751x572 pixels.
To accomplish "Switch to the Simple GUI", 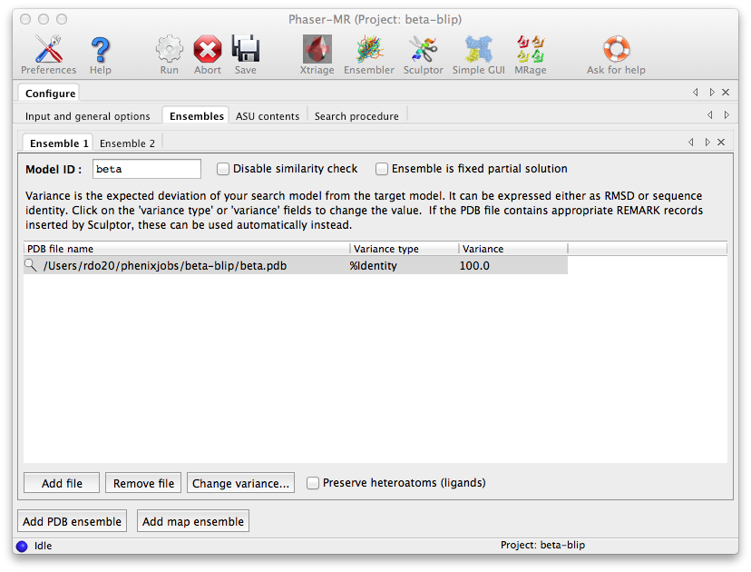I will pyautogui.click(x=478, y=47).
